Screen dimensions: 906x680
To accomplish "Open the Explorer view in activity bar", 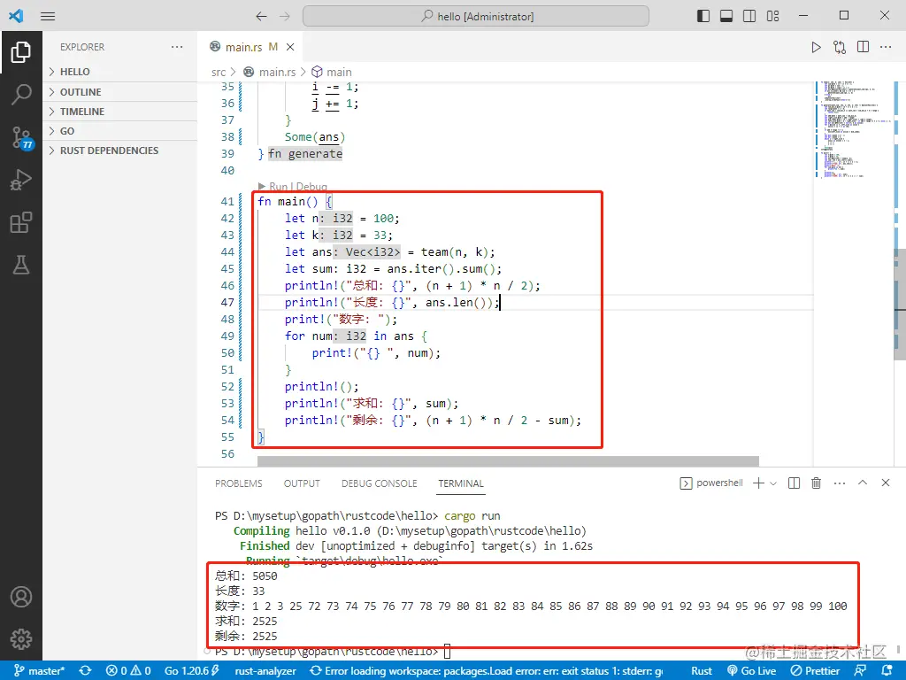I will 21,52.
